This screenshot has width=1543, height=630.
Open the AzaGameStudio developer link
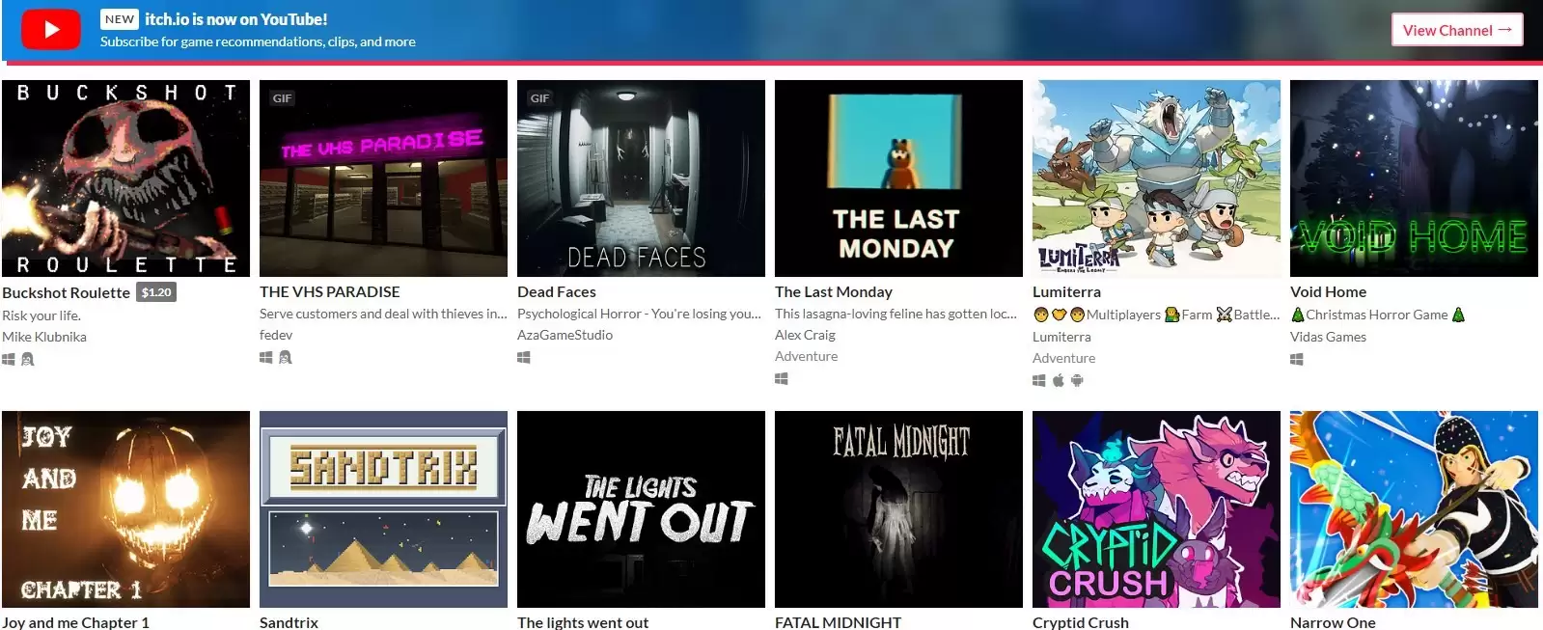pos(565,335)
